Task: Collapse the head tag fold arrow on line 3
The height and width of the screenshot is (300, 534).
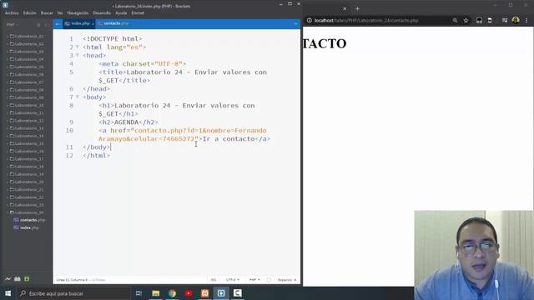Action: (x=78, y=55)
